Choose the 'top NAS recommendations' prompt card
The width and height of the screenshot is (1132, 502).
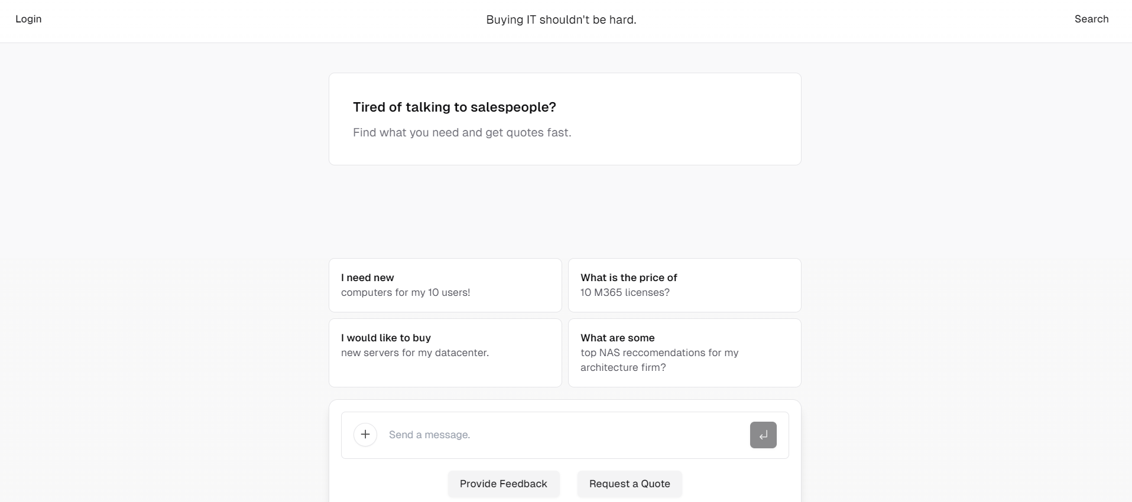click(685, 353)
